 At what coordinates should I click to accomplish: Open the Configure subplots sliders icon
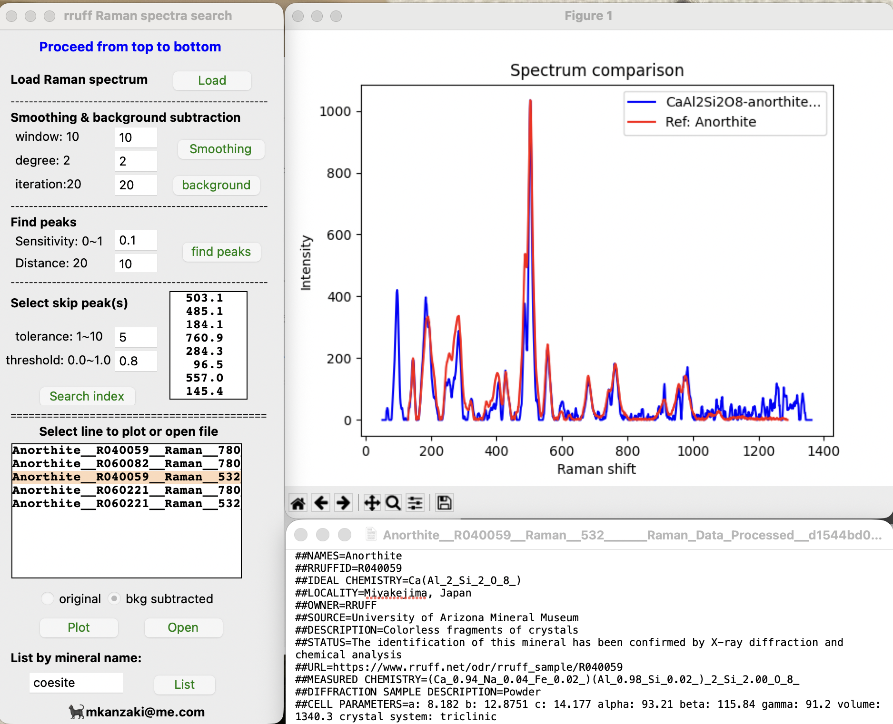coord(415,503)
